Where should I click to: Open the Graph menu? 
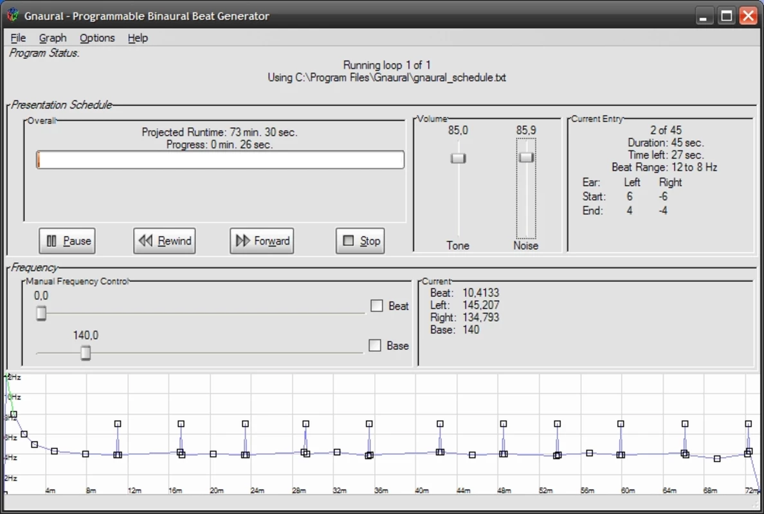53,38
